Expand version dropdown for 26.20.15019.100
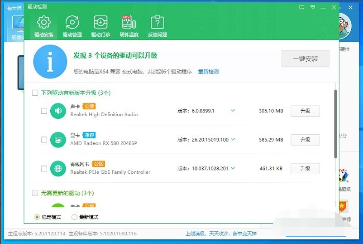 pos(233,140)
